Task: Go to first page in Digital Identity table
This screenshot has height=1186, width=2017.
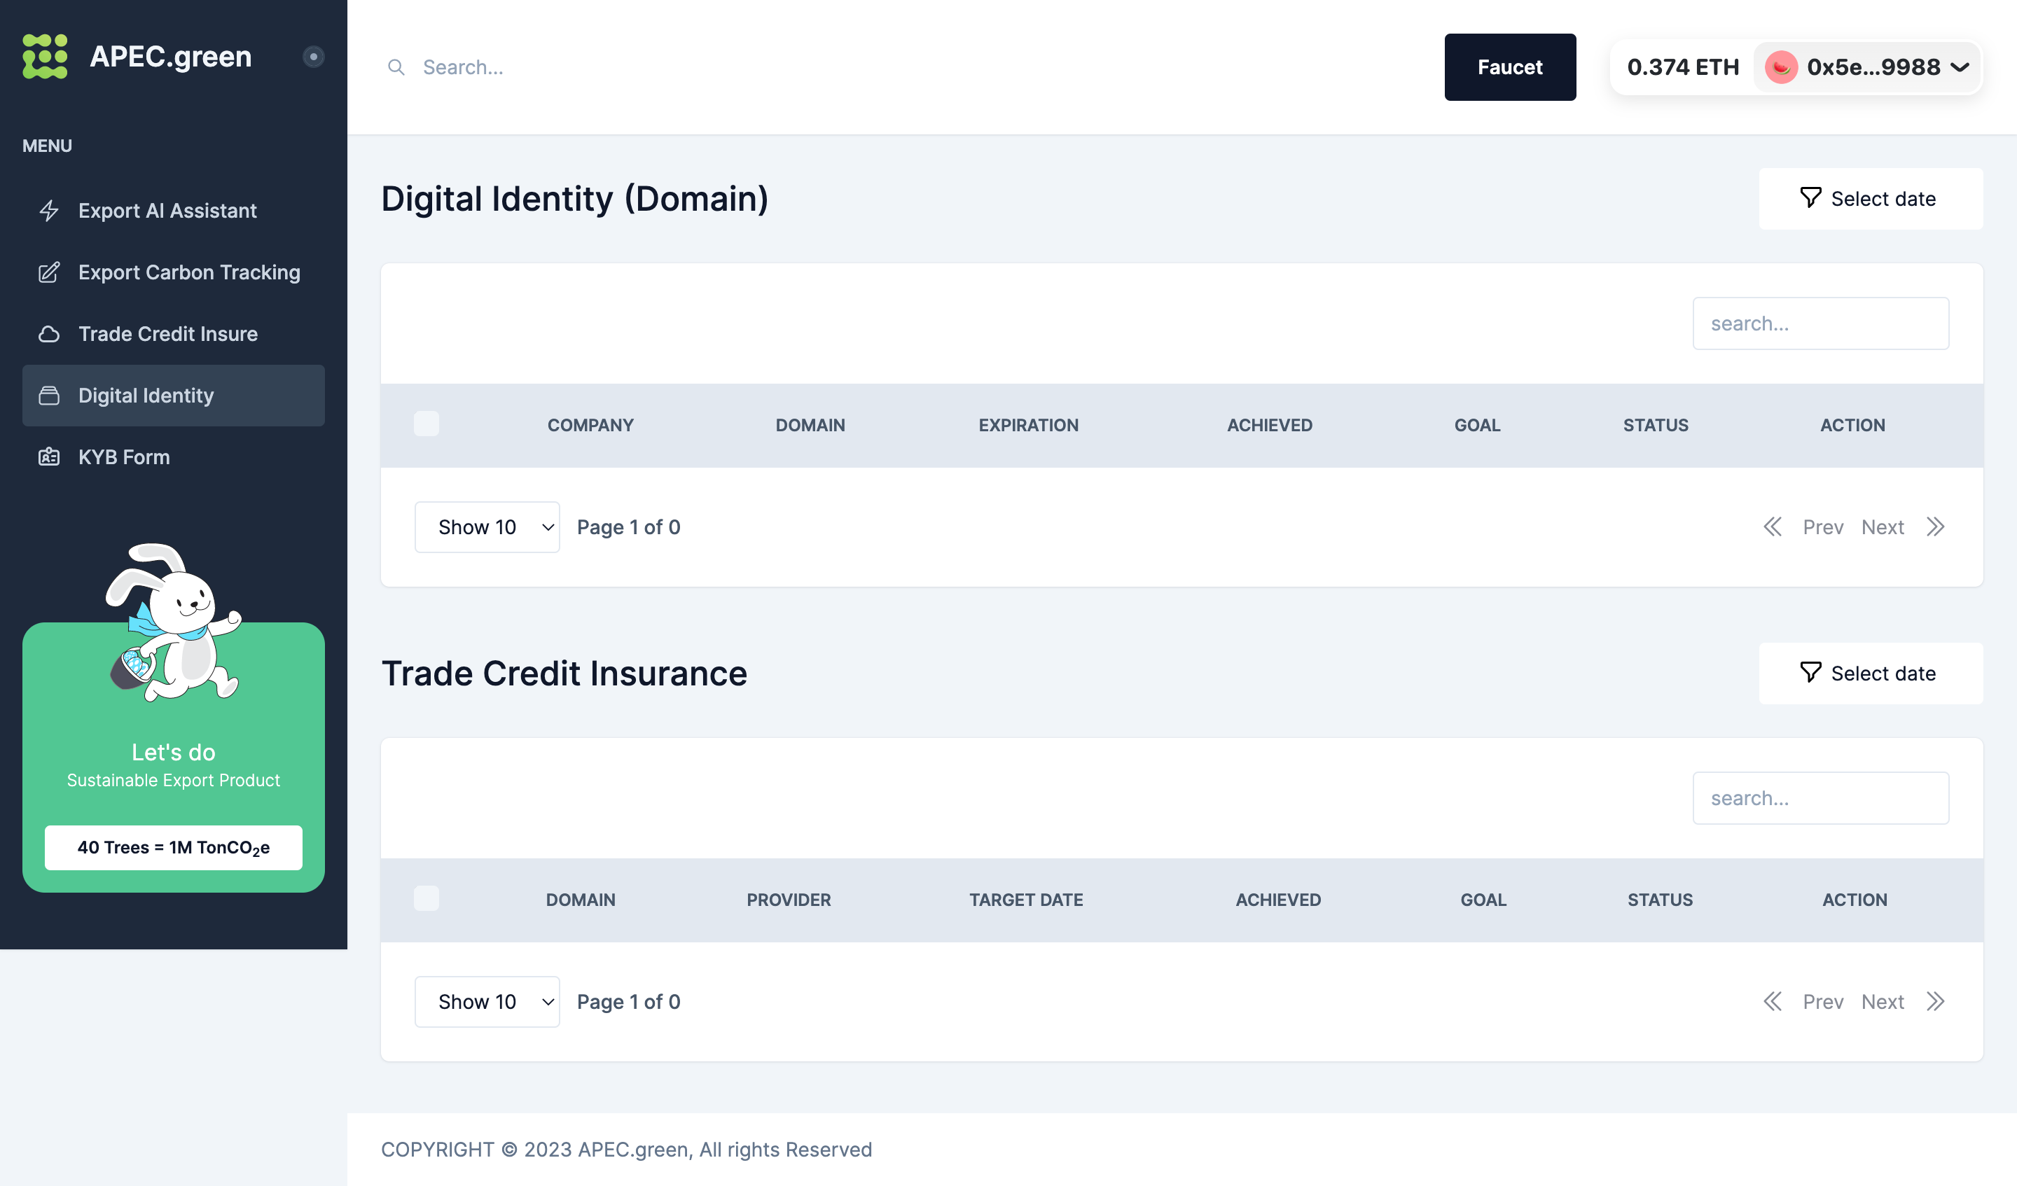Action: click(x=1772, y=526)
